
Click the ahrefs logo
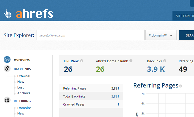pyautogui.click(x=29, y=13)
